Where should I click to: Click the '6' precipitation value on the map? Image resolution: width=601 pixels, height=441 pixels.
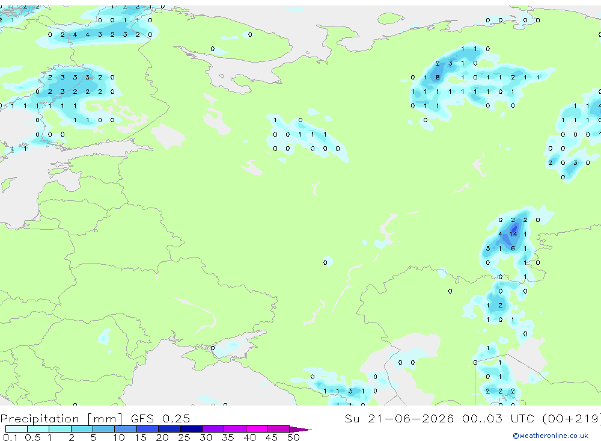pos(513,248)
